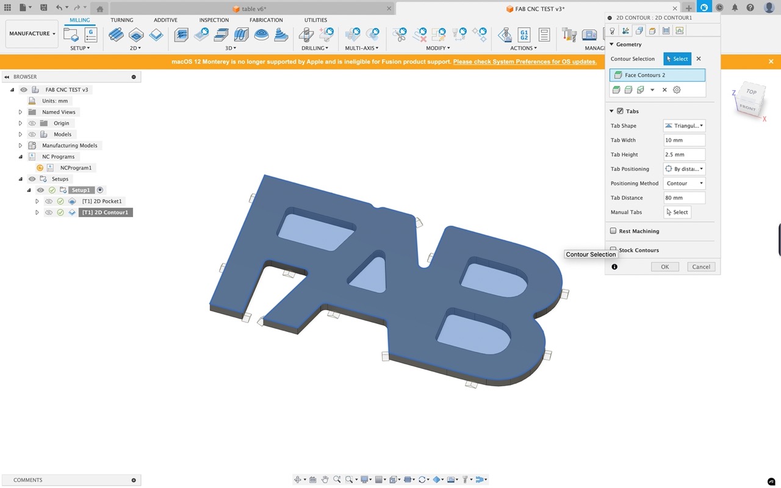Click the Save disk icon

coord(44,8)
